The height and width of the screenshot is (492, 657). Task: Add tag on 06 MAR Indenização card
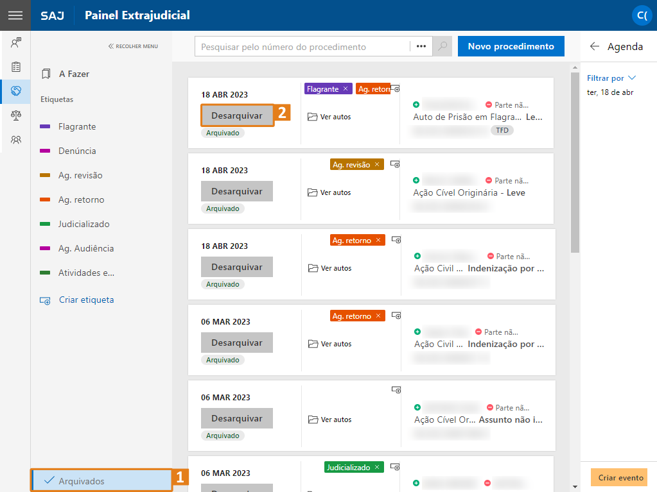[x=396, y=316]
